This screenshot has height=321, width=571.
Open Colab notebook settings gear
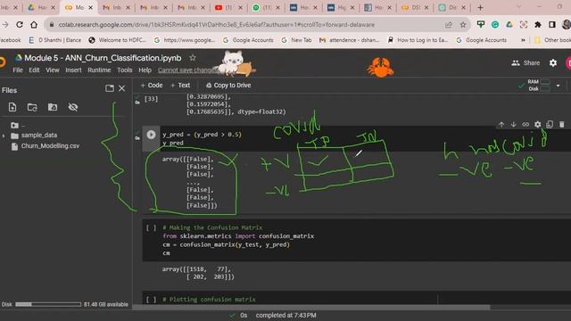tap(553, 63)
